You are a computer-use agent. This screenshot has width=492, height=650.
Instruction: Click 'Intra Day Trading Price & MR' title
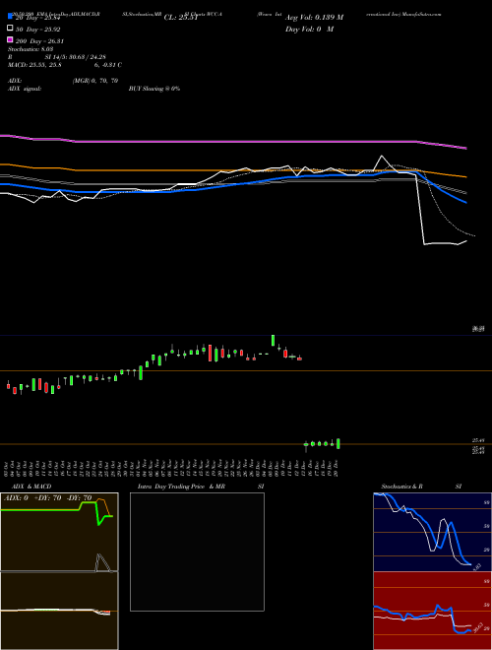pyautogui.click(x=181, y=487)
